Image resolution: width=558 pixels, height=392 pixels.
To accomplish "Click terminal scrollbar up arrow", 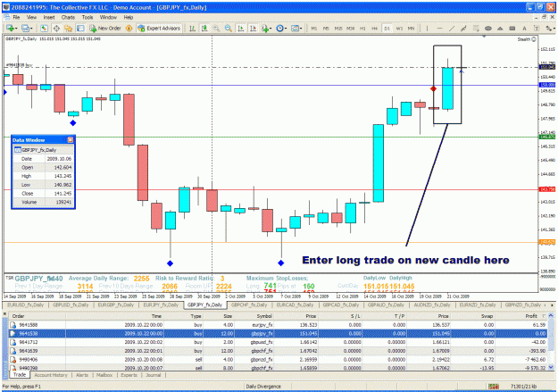I will (551, 316).
